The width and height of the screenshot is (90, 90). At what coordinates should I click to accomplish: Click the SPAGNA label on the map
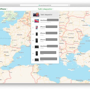click(x=6, y=52)
